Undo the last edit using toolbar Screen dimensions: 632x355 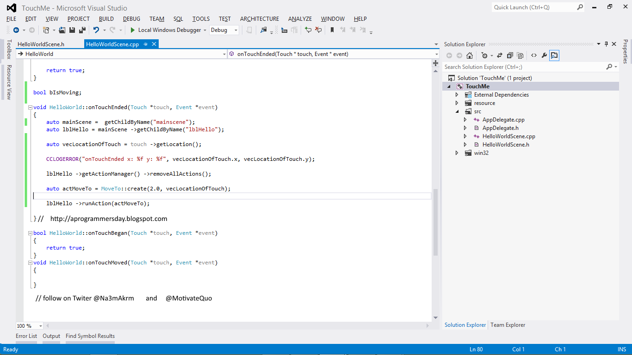pos(96,30)
